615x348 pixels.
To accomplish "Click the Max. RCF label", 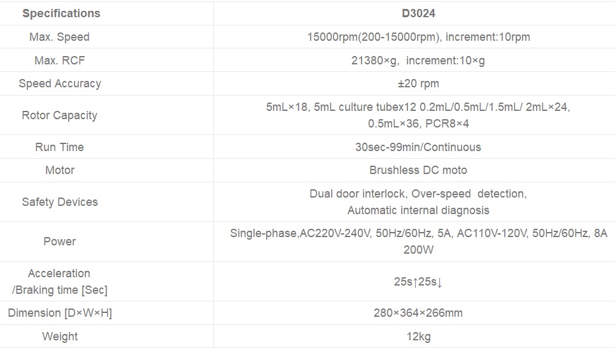I will tap(59, 61).
